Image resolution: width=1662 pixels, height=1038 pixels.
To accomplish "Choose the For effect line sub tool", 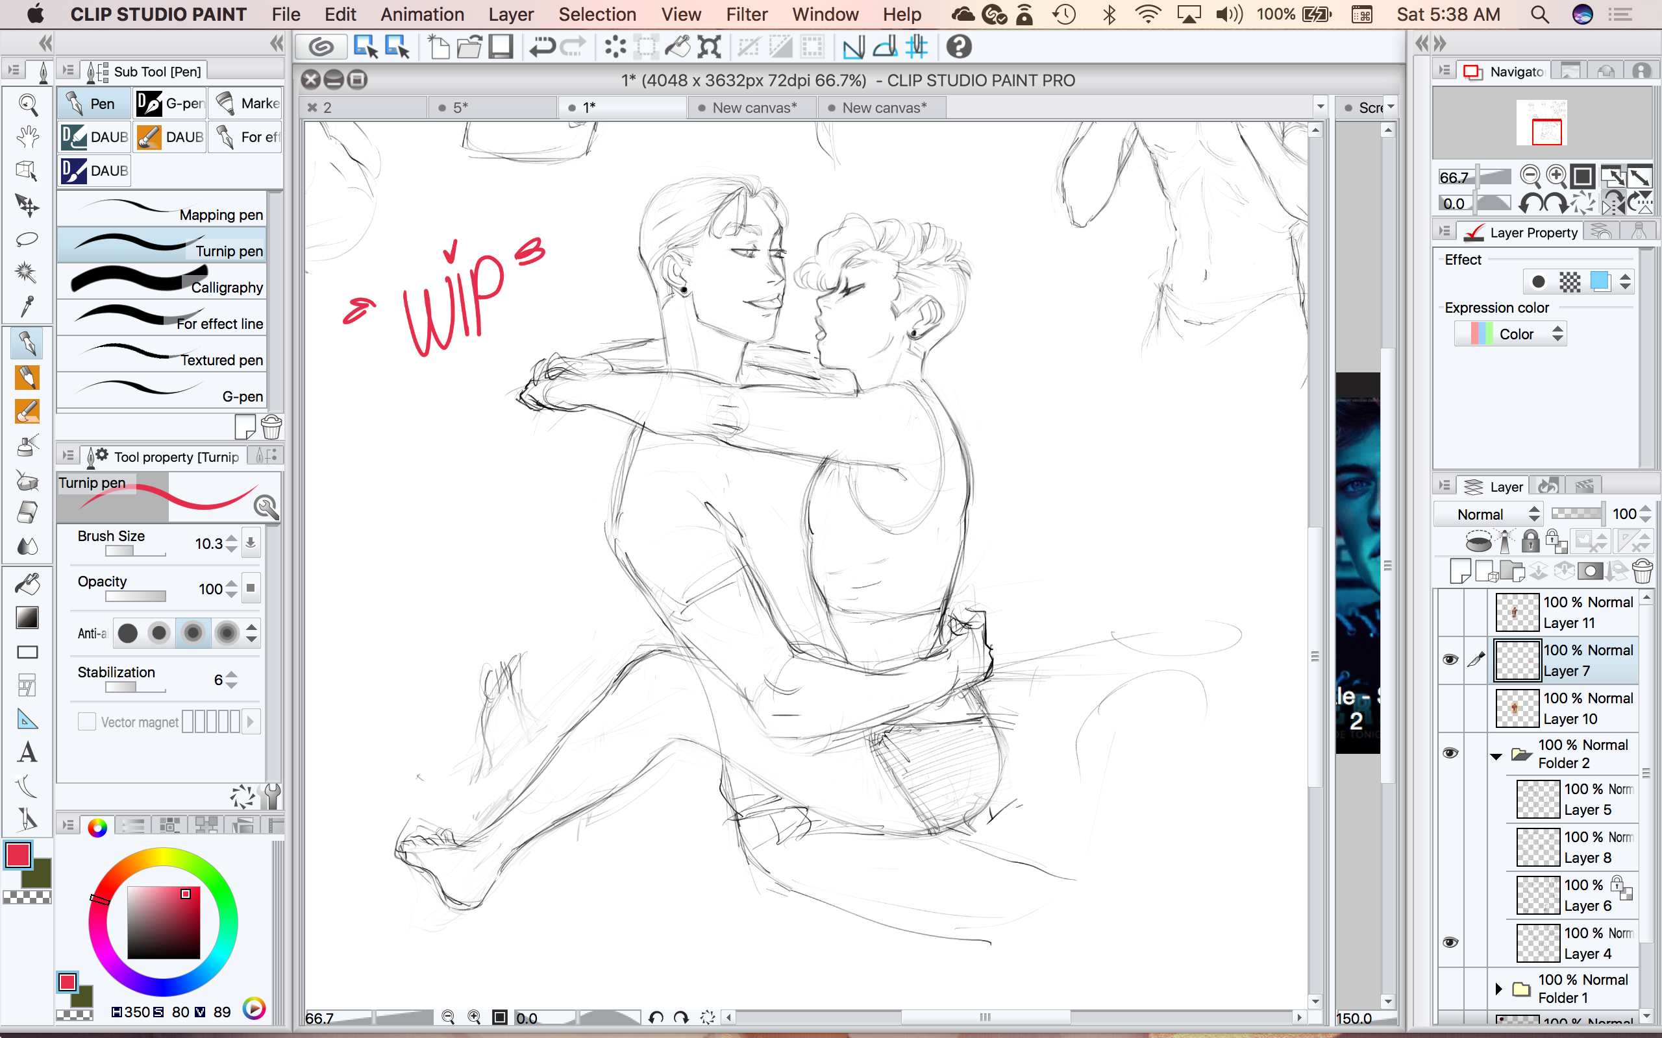I will pyautogui.click(x=162, y=317).
